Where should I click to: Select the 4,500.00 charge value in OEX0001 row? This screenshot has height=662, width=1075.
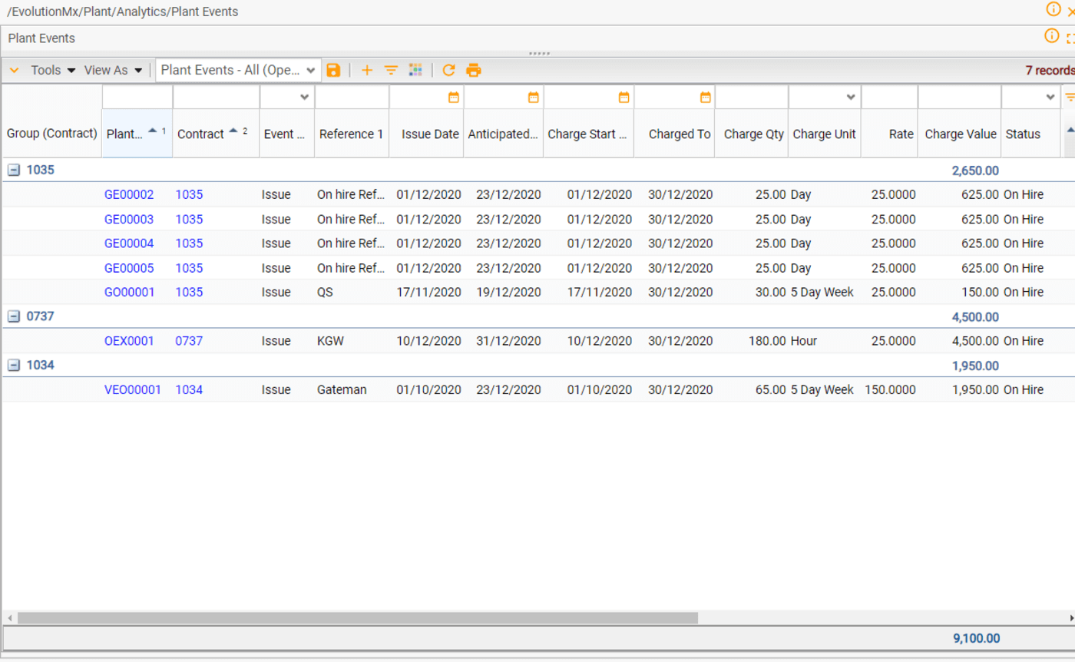(x=960, y=341)
